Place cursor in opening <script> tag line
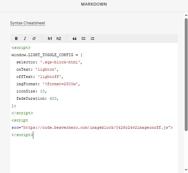The height and width of the screenshot is (173, 188). pos(21,48)
